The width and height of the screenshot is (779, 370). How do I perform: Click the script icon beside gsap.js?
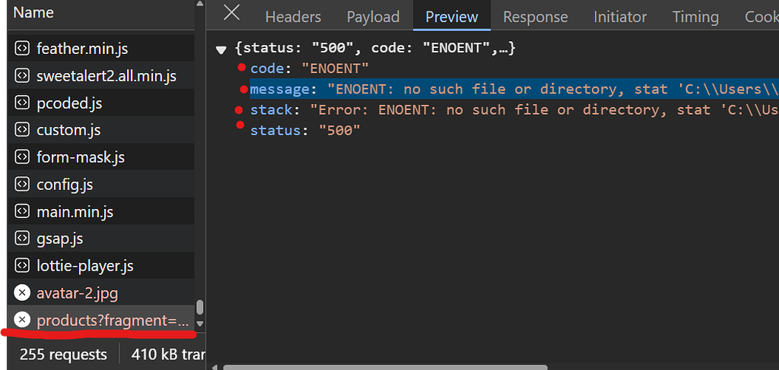[x=22, y=239]
